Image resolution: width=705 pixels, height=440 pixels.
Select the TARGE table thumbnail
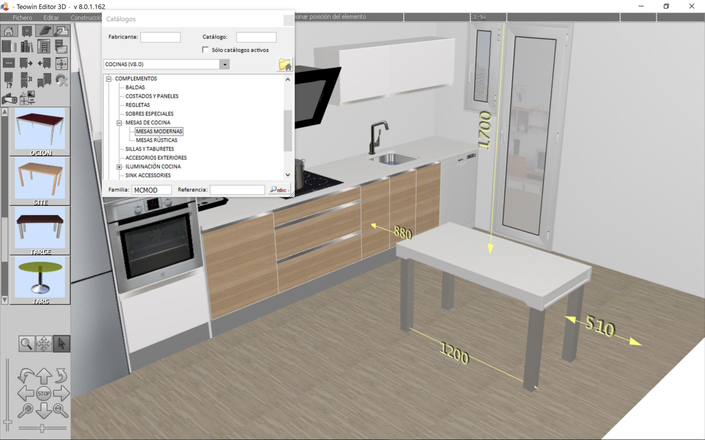(x=40, y=230)
